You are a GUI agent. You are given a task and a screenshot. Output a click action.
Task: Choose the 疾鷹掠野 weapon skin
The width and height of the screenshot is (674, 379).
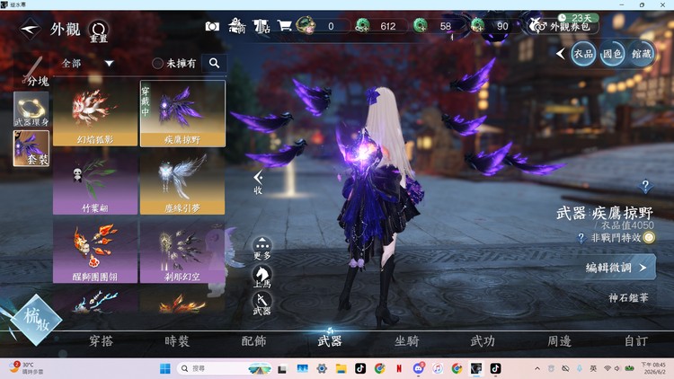click(182, 113)
